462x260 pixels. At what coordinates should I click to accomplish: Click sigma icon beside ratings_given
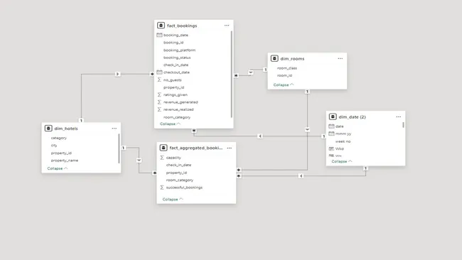[x=159, y=94]
